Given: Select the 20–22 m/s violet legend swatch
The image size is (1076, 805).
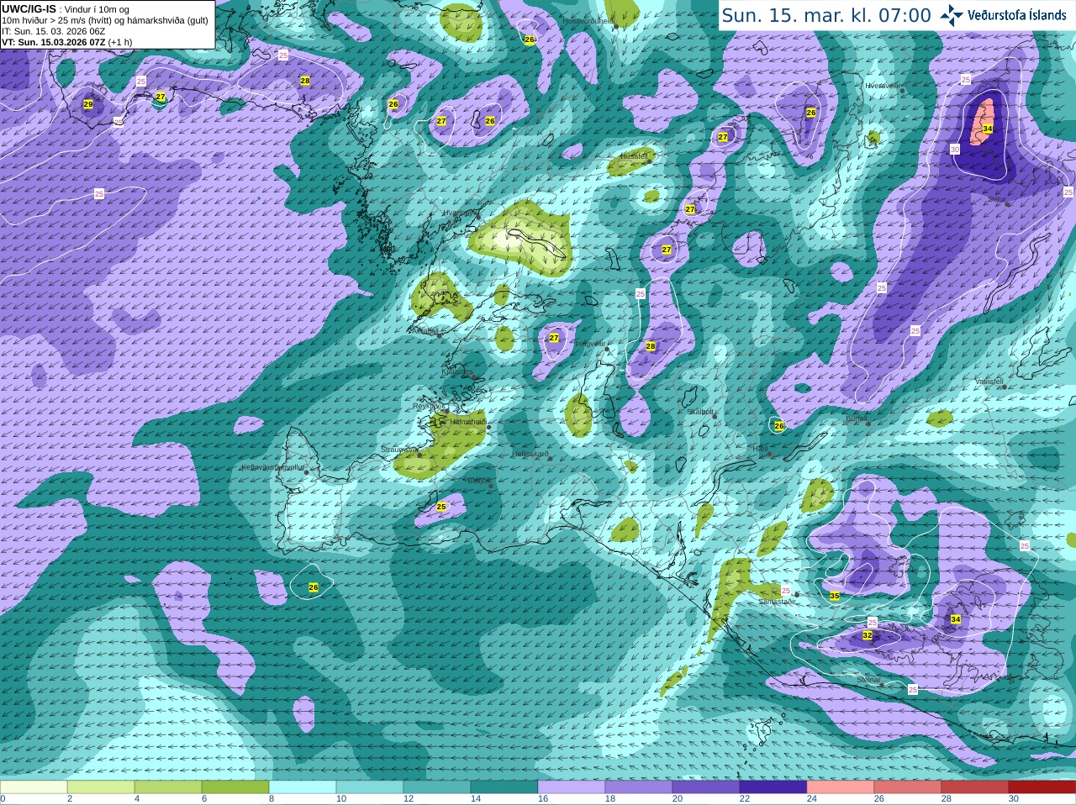Looking at the screenshot, I should (x=706, y=787).
